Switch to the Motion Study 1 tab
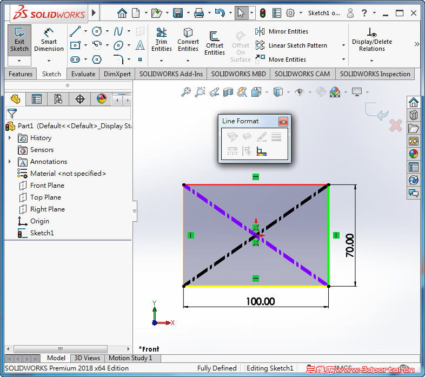The image size is (425, 377). click(130, 358)
